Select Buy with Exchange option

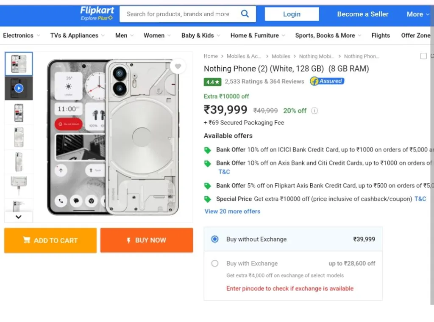(215, 263)
